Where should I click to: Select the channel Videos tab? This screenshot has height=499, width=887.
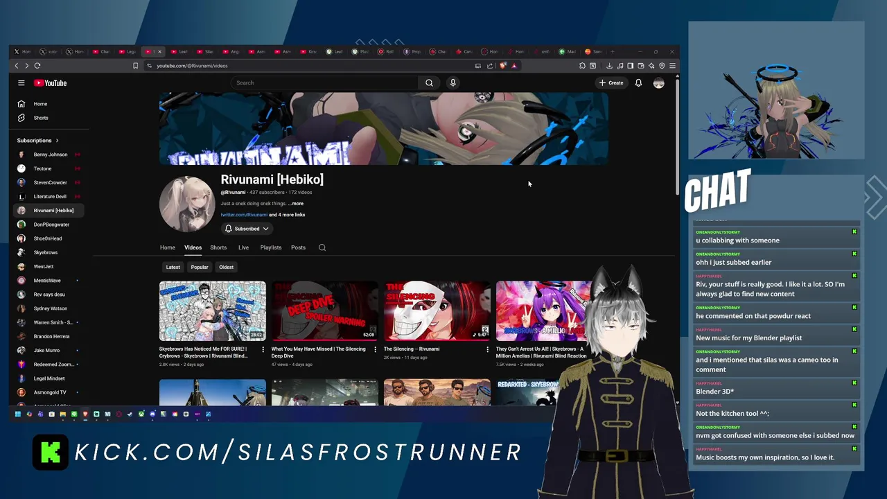[x=193, y=247]
